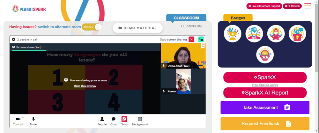Screen dimensions: 319x133
Task: Click 'switch to alternate room' text
Action: pyautogui.click(x=59, y=27)
